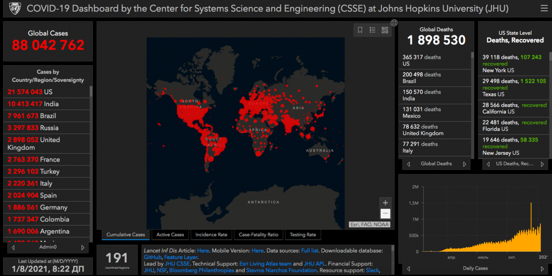
Task: Select the Russia row in cases list
Action: coord(46,128)
